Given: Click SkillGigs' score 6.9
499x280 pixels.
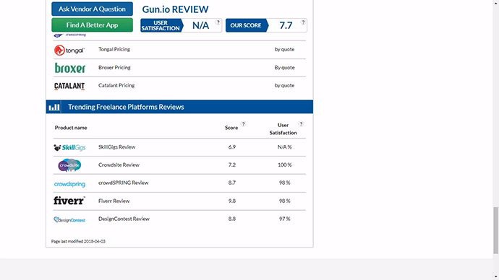Looking at the screenshot, I should [x=232, y=147].
